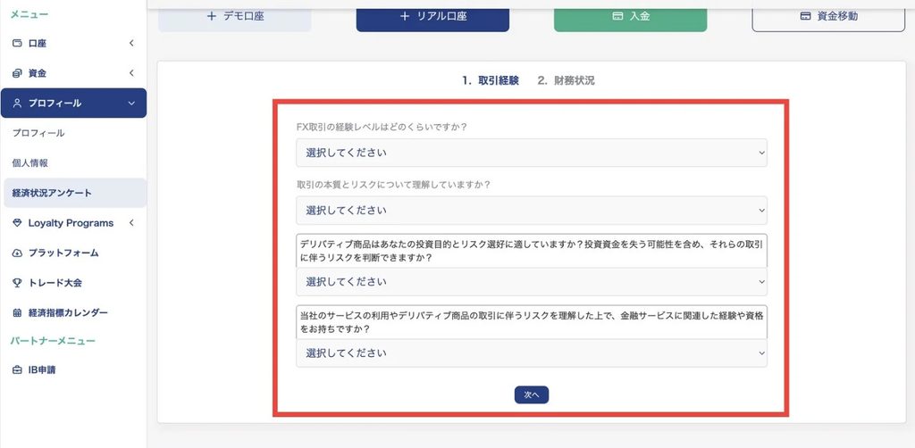Click the diamond icon beside Loyalty Programs
Screen dimensions: 915x448
(17, 223)
